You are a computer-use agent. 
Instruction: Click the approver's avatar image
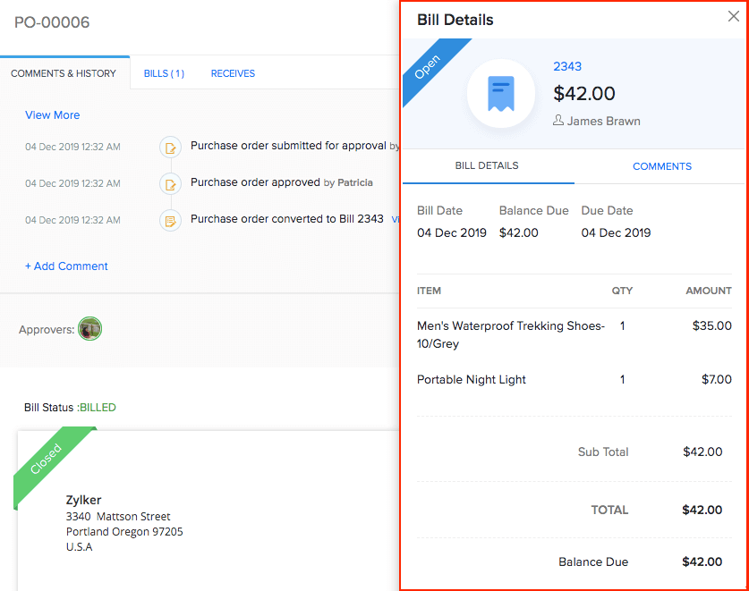pos(89,328)
